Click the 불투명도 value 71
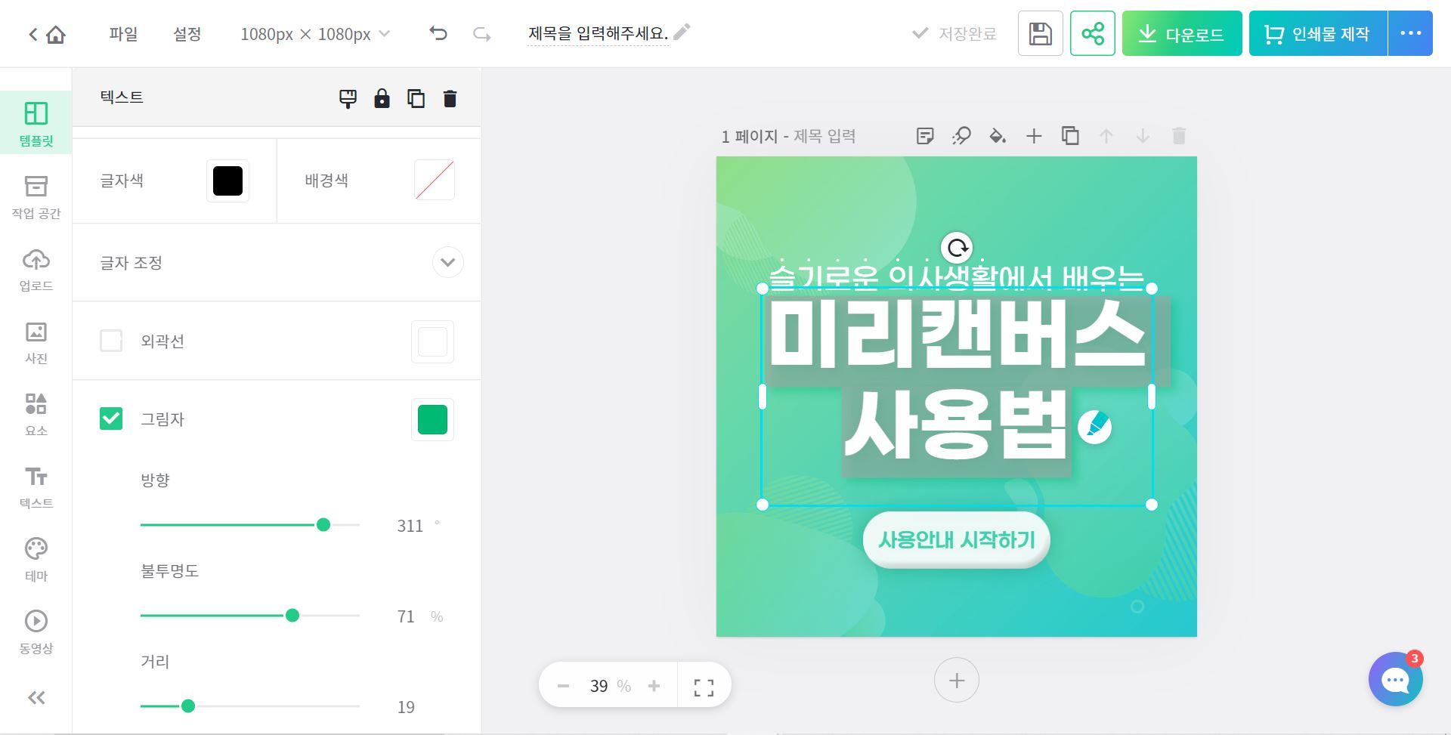Image resolution: width=1451 pixels, height=735 pixels. 406,616
